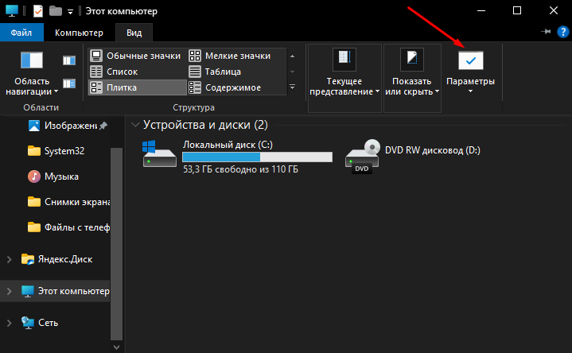Expand the Сеть tree node

(10, 323)
